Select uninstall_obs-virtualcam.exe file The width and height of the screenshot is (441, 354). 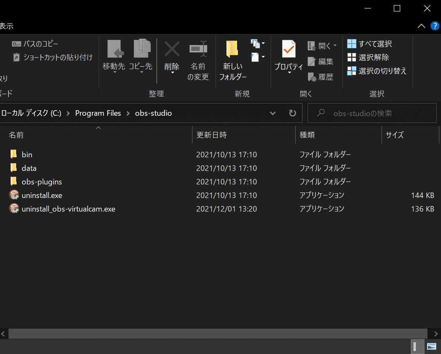pyautogui.click(x=68, y=209)
